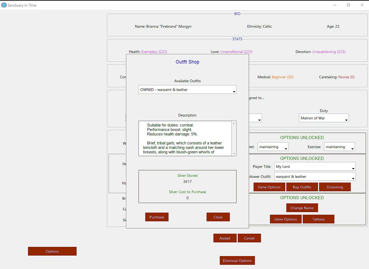Open the Exercise dropdown

(x=339, y=147)
